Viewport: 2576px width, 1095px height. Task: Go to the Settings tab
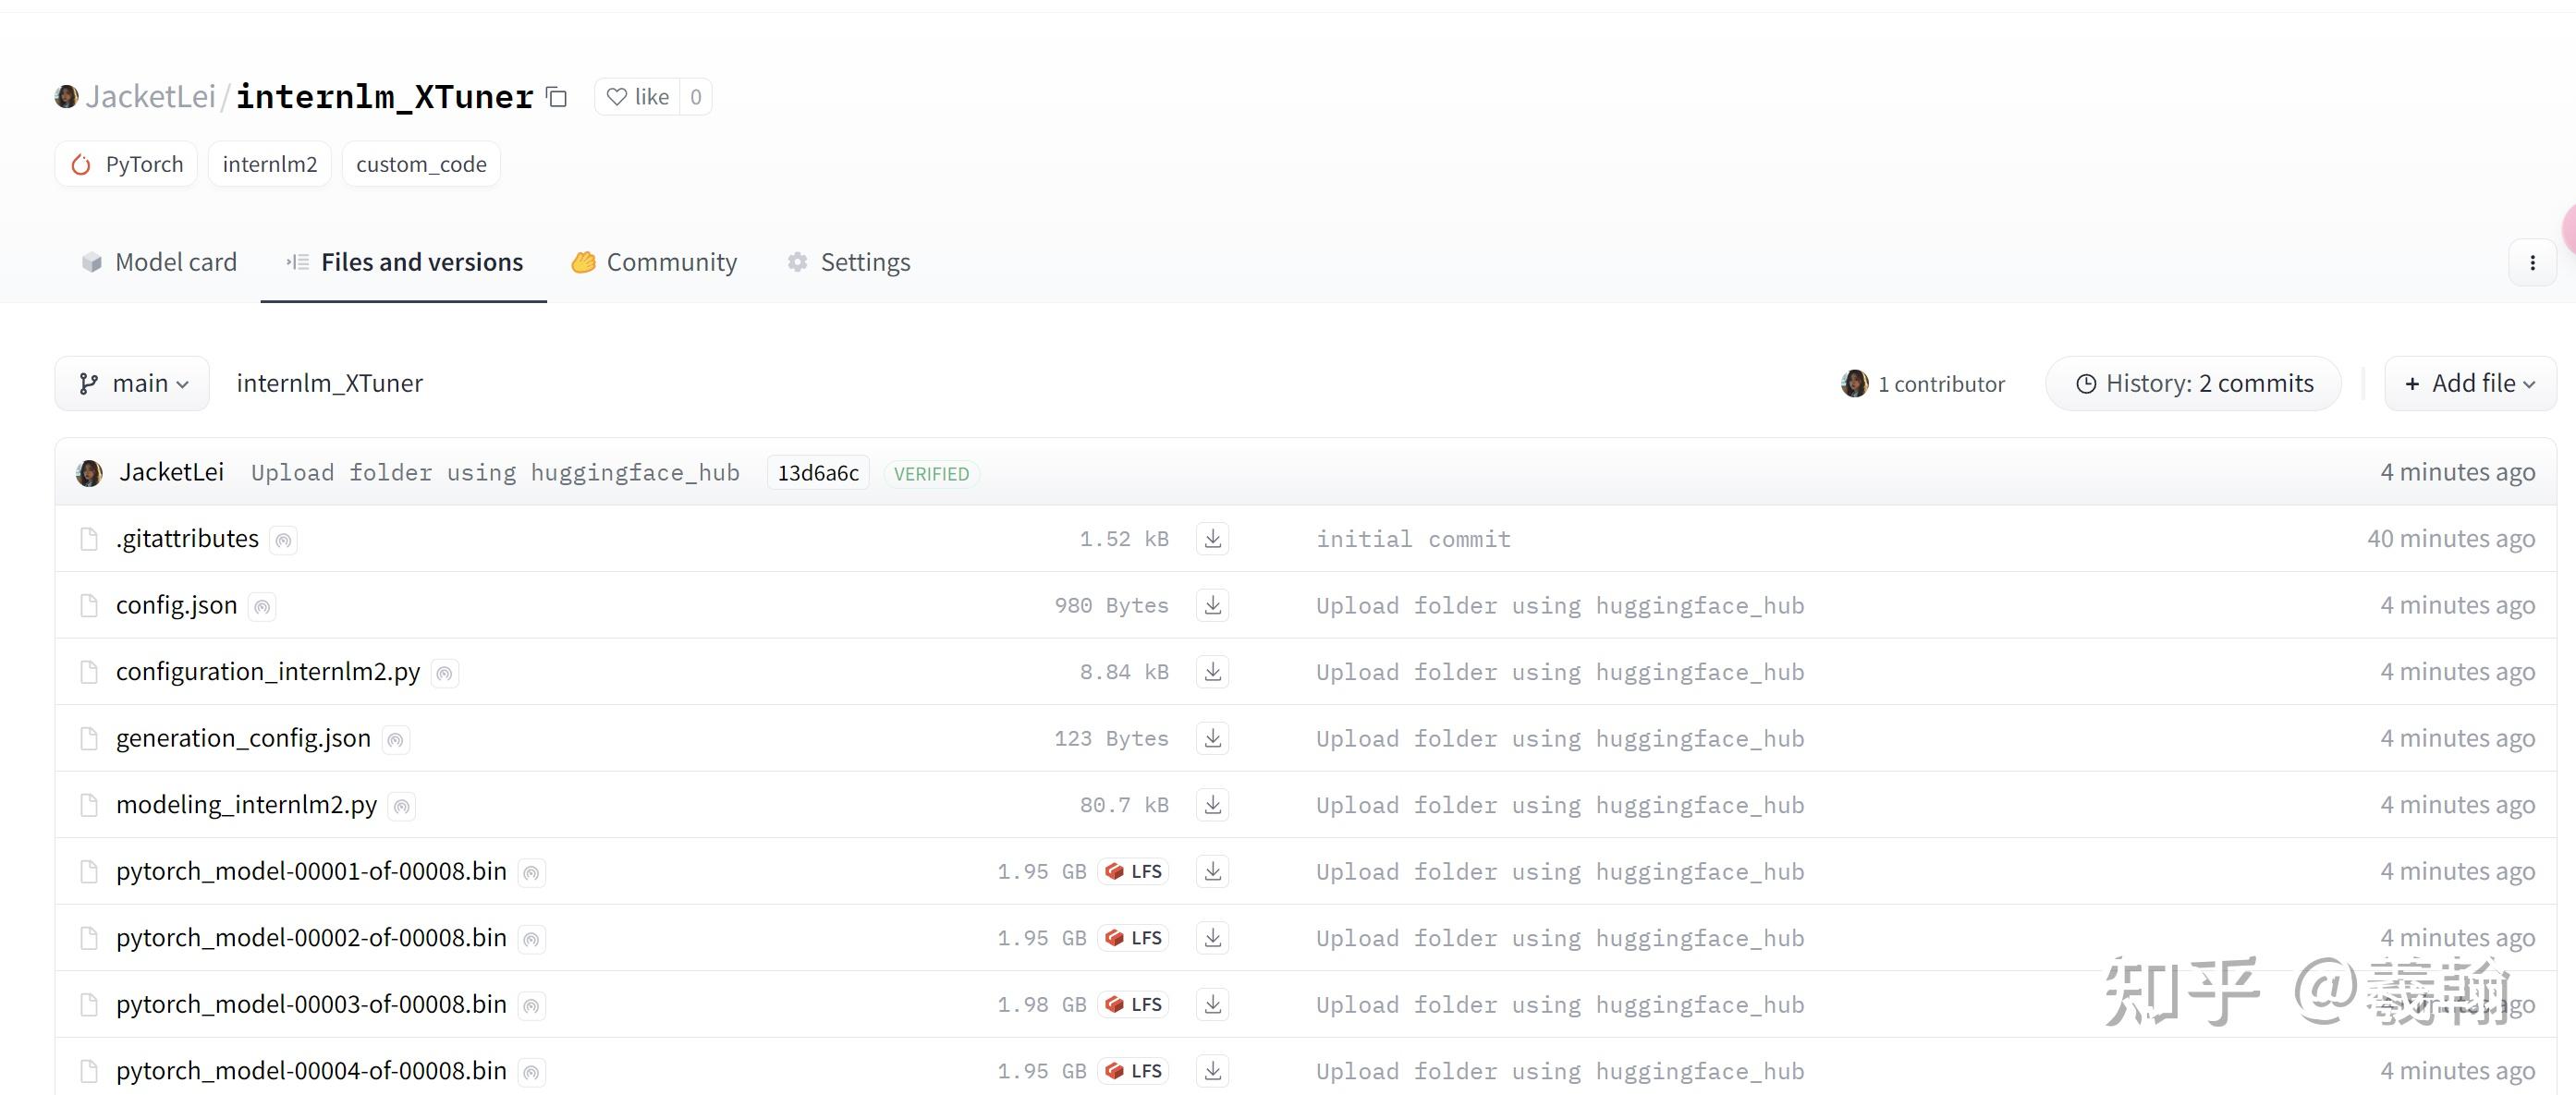849,262
